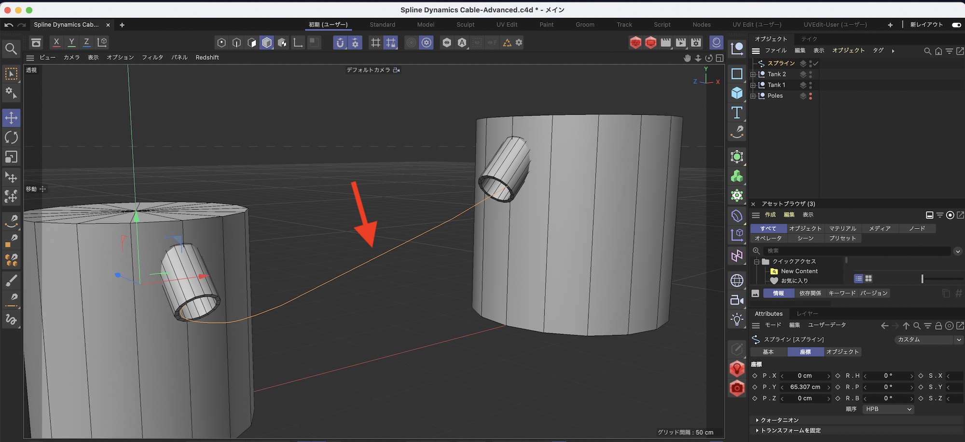Open the フィルタ viewport menu
The width and height of the screenshot is (965, 442).
coord(152,57)
